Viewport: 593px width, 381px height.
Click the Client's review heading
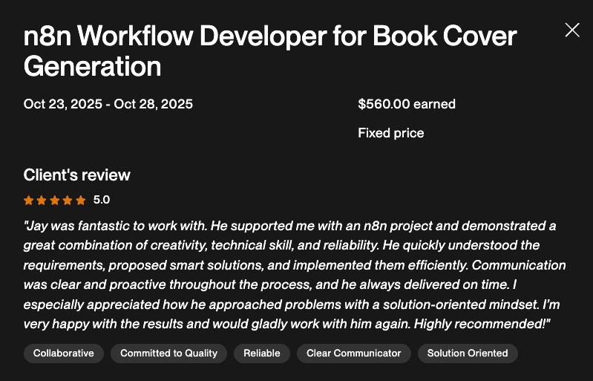77,175
